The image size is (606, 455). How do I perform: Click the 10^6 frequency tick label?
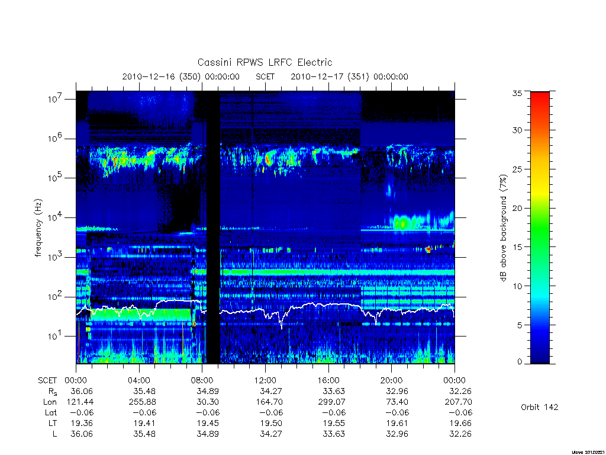pyautogui.click(x=56, y=138)
